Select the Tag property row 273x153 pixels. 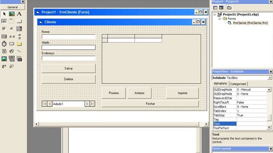pyautogui.click(x=240, y=119)
